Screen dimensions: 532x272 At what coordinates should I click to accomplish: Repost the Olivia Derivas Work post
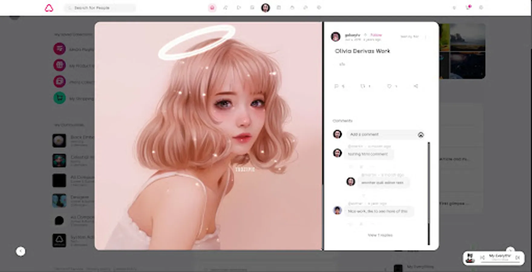coord(363,86)
